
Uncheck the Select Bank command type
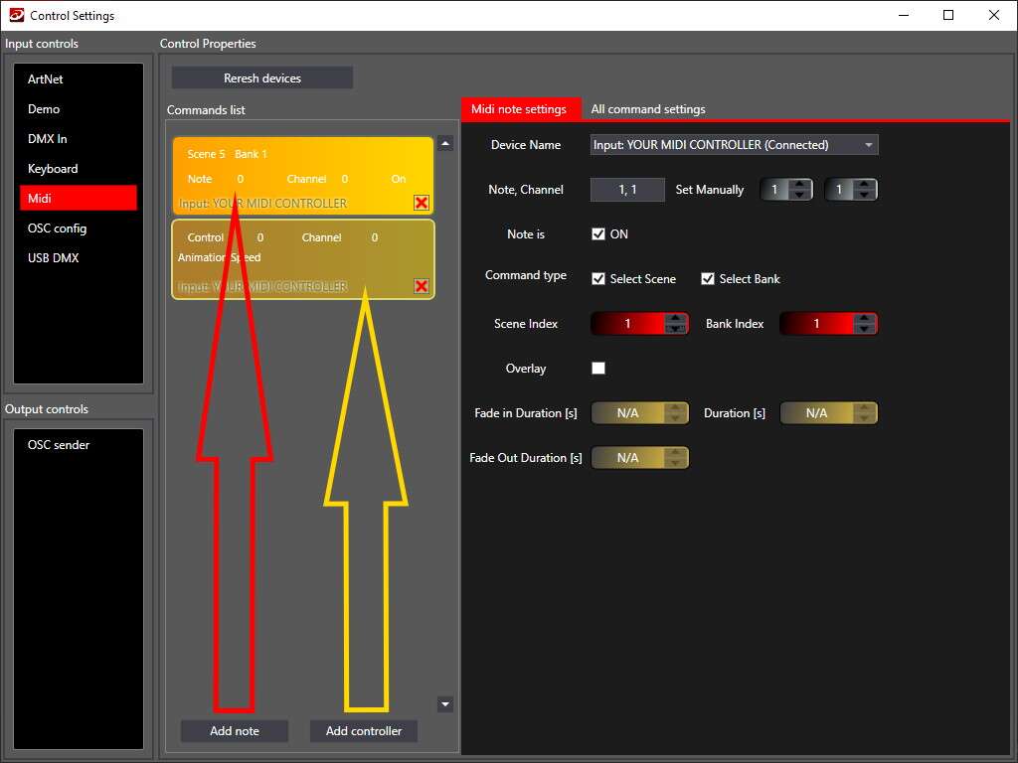708,279
